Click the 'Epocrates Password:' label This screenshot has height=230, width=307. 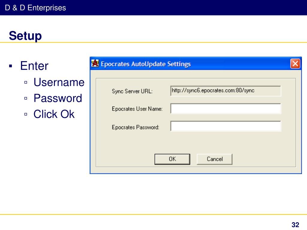pyautogui.click(x=136, y=127)
